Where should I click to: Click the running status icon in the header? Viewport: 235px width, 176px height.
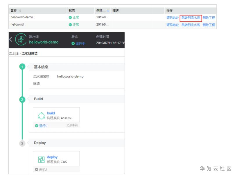(x=73, y=44)
